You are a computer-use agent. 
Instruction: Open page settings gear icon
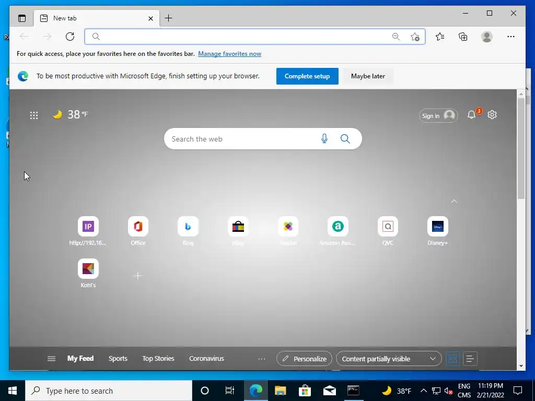coord(492,115)
